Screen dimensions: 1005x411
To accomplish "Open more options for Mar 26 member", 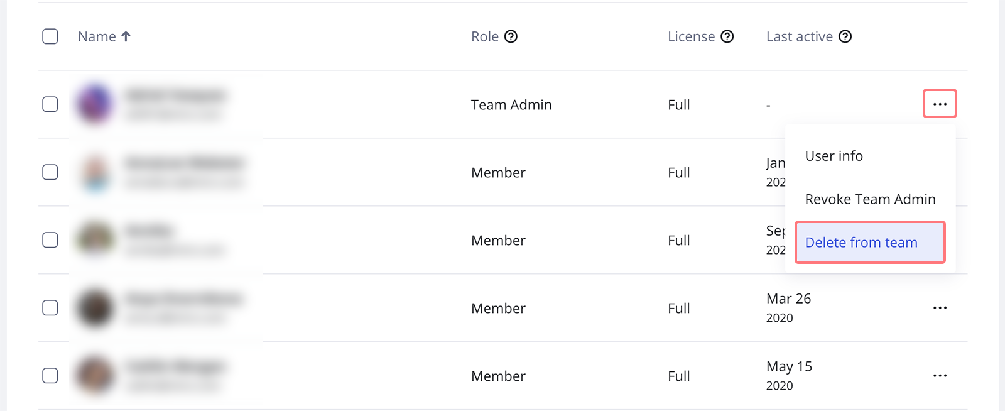I will [x=940, y=308].
